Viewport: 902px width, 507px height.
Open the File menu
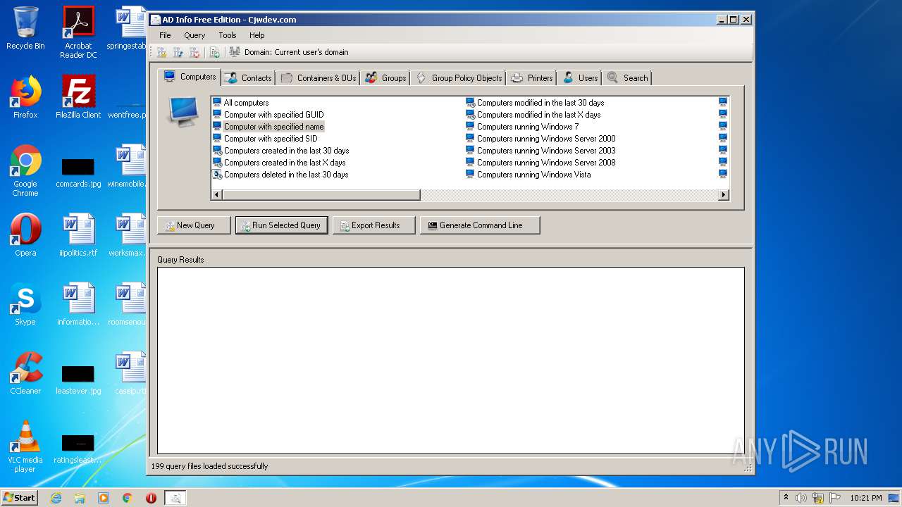[x=165, y=35]
